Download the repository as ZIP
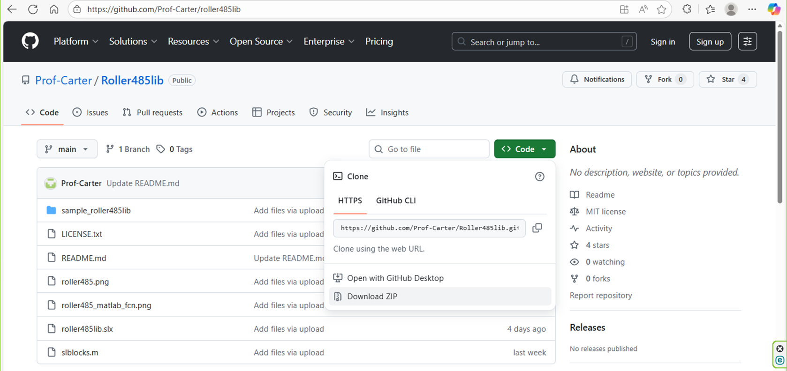 click(440, 296)
